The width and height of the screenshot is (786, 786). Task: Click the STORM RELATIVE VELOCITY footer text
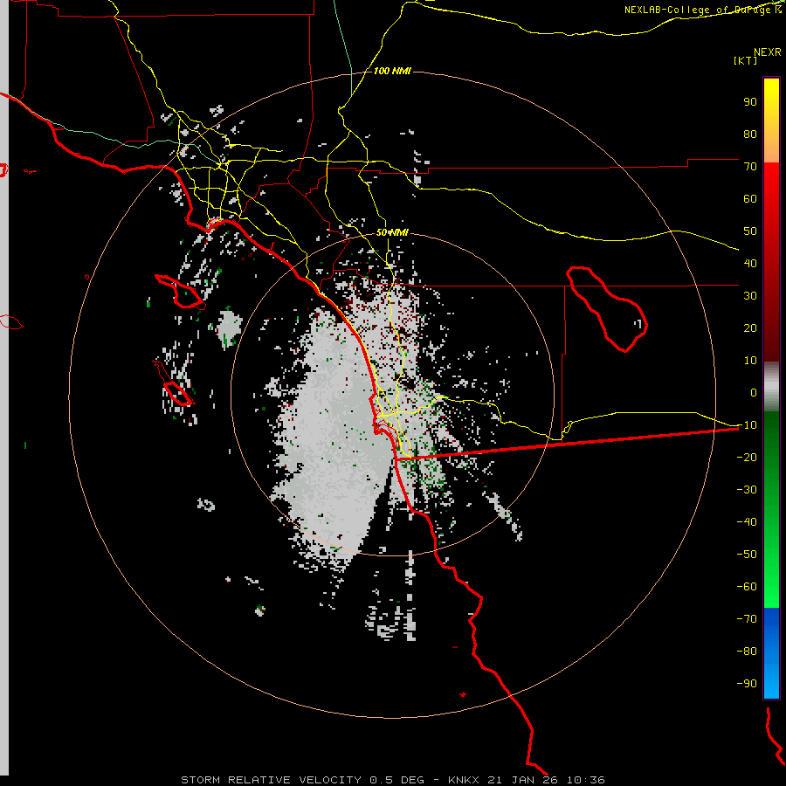coord(271,780)
